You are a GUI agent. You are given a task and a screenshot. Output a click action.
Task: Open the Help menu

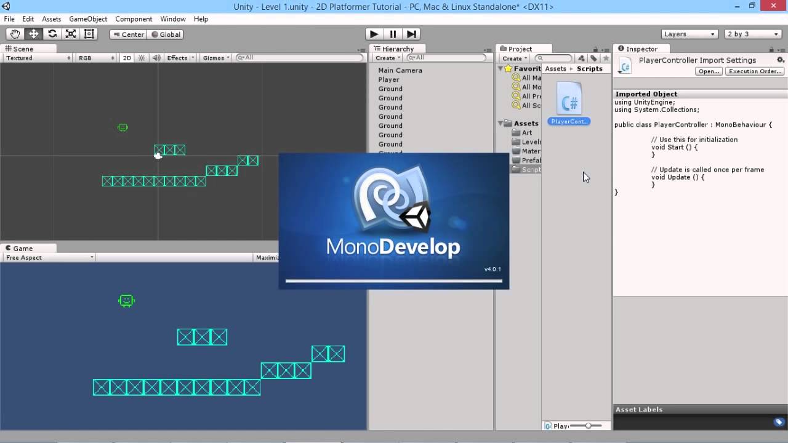201,19
